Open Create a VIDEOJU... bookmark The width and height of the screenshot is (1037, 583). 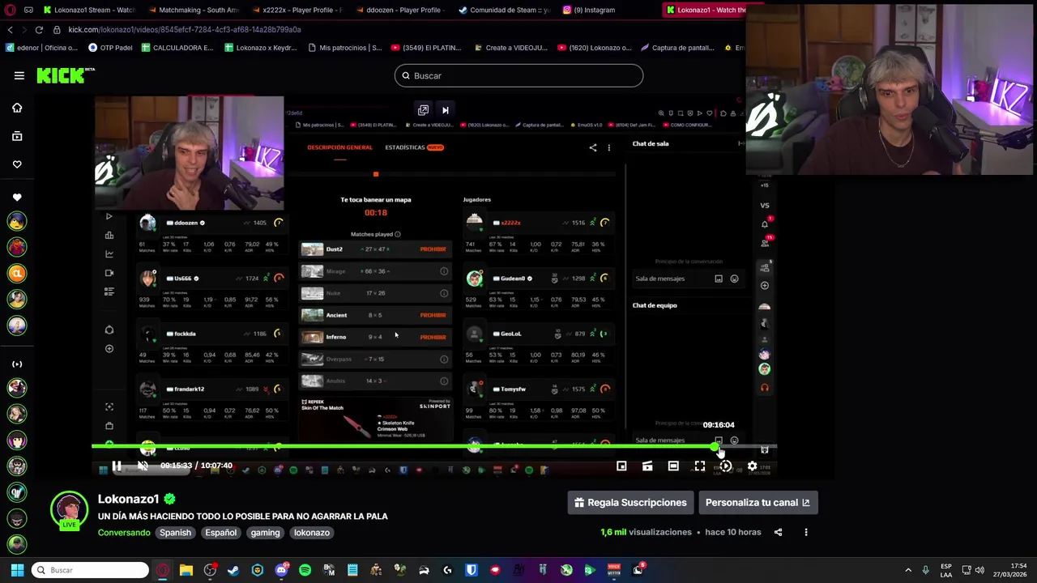click(510, 48)
